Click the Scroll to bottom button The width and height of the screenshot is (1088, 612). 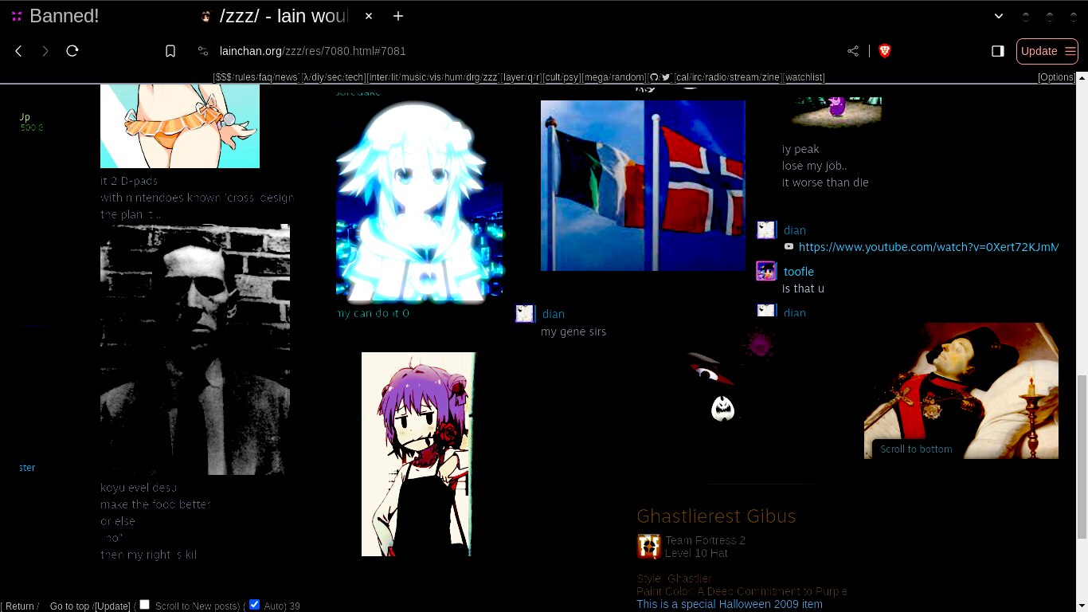(x=916, y=449)
